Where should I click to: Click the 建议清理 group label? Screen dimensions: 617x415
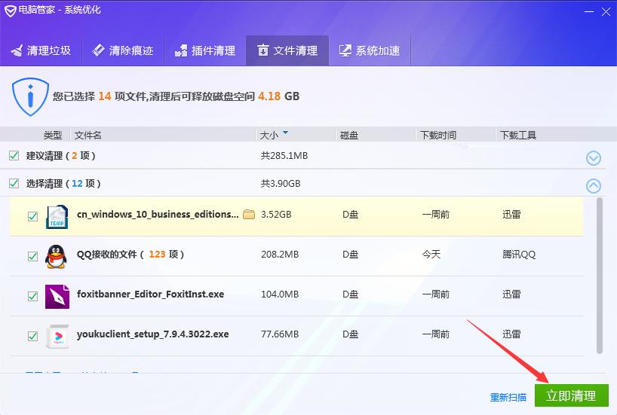[x=61, y=156]
